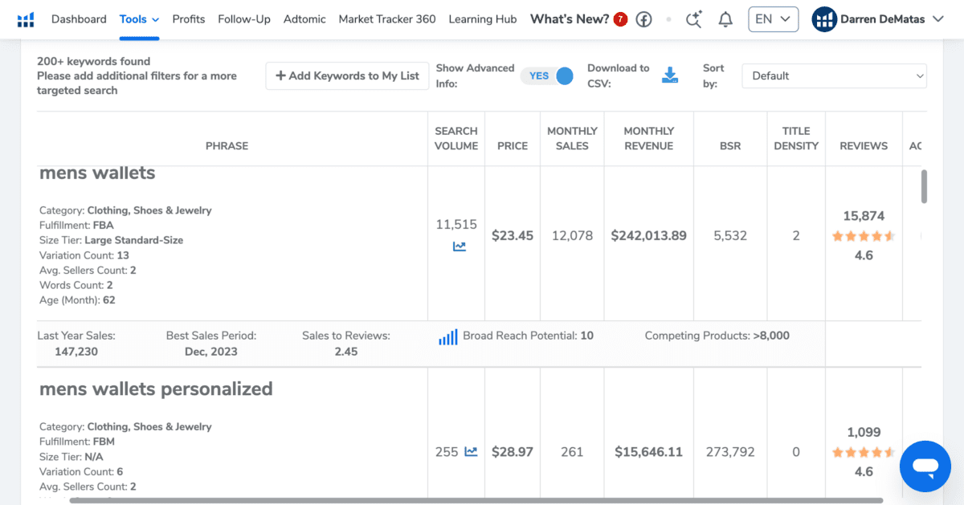Select reviews count 1,099
964x505 pixels.
(x=864, y=432)
